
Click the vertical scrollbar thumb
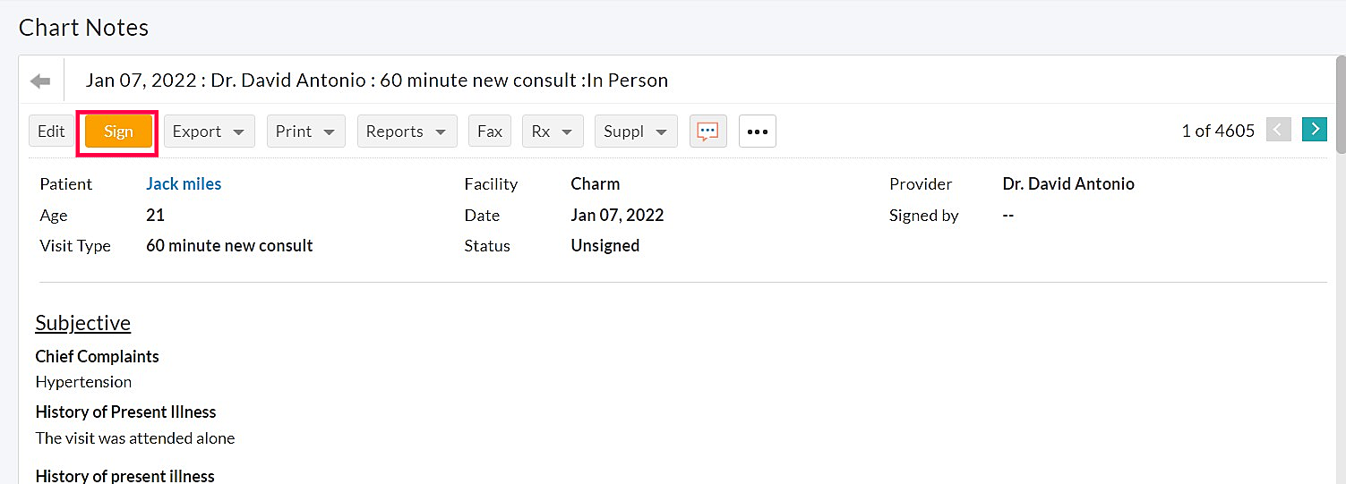[x=1340, y=107]
